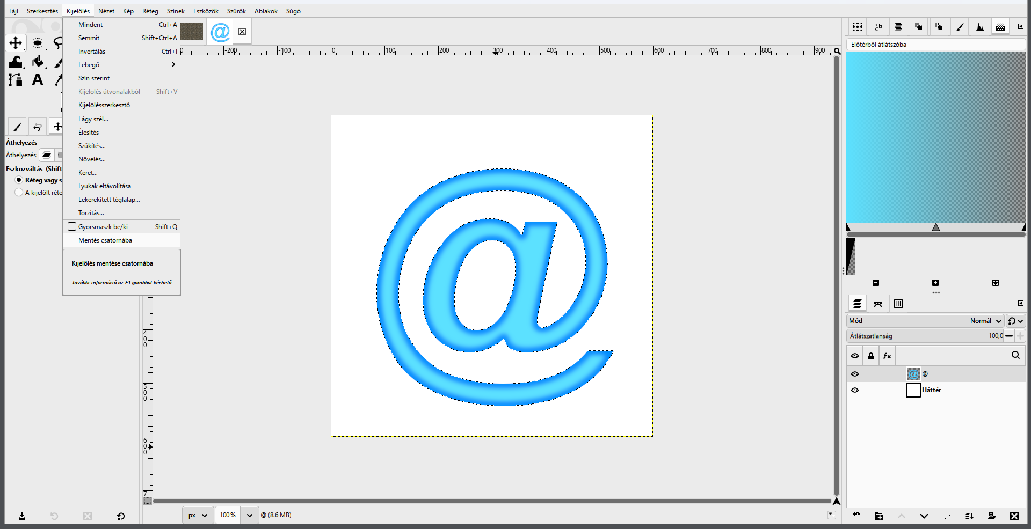Search layers with the magnifier icon
The width and height of the screenshot is (1031, 529).
(1015, 355)
